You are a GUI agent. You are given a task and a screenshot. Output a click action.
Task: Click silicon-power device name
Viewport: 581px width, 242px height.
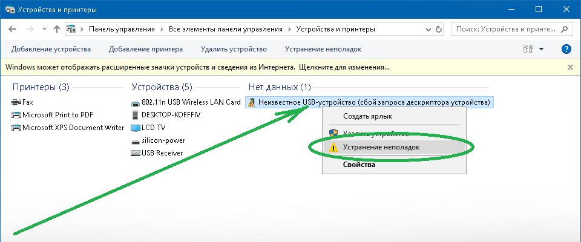click(163, 141)
